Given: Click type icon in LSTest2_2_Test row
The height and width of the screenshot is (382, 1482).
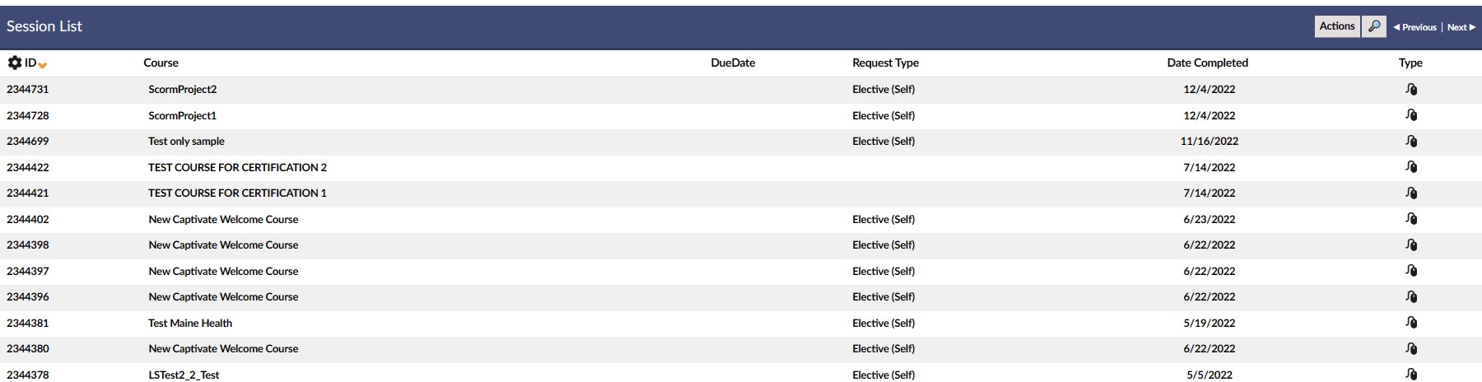Looking at the screenshot, I should [1410, 375].
